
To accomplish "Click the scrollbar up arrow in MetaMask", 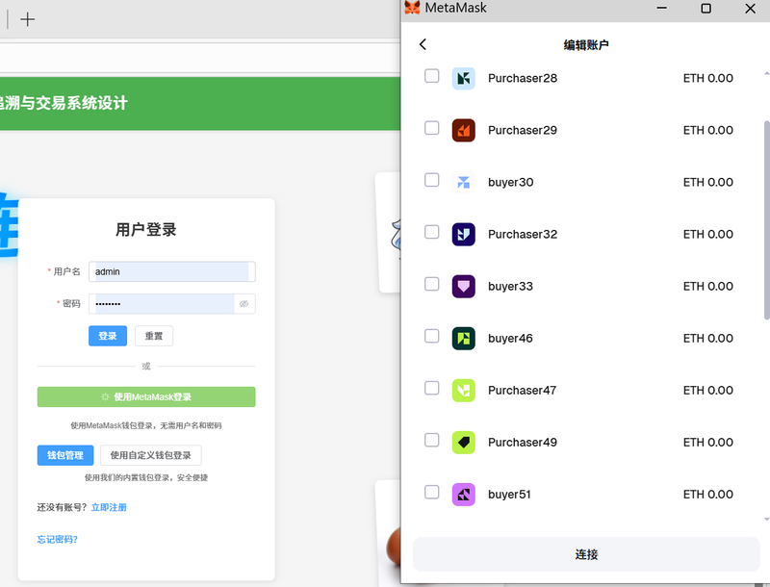I will click(766, 74).
